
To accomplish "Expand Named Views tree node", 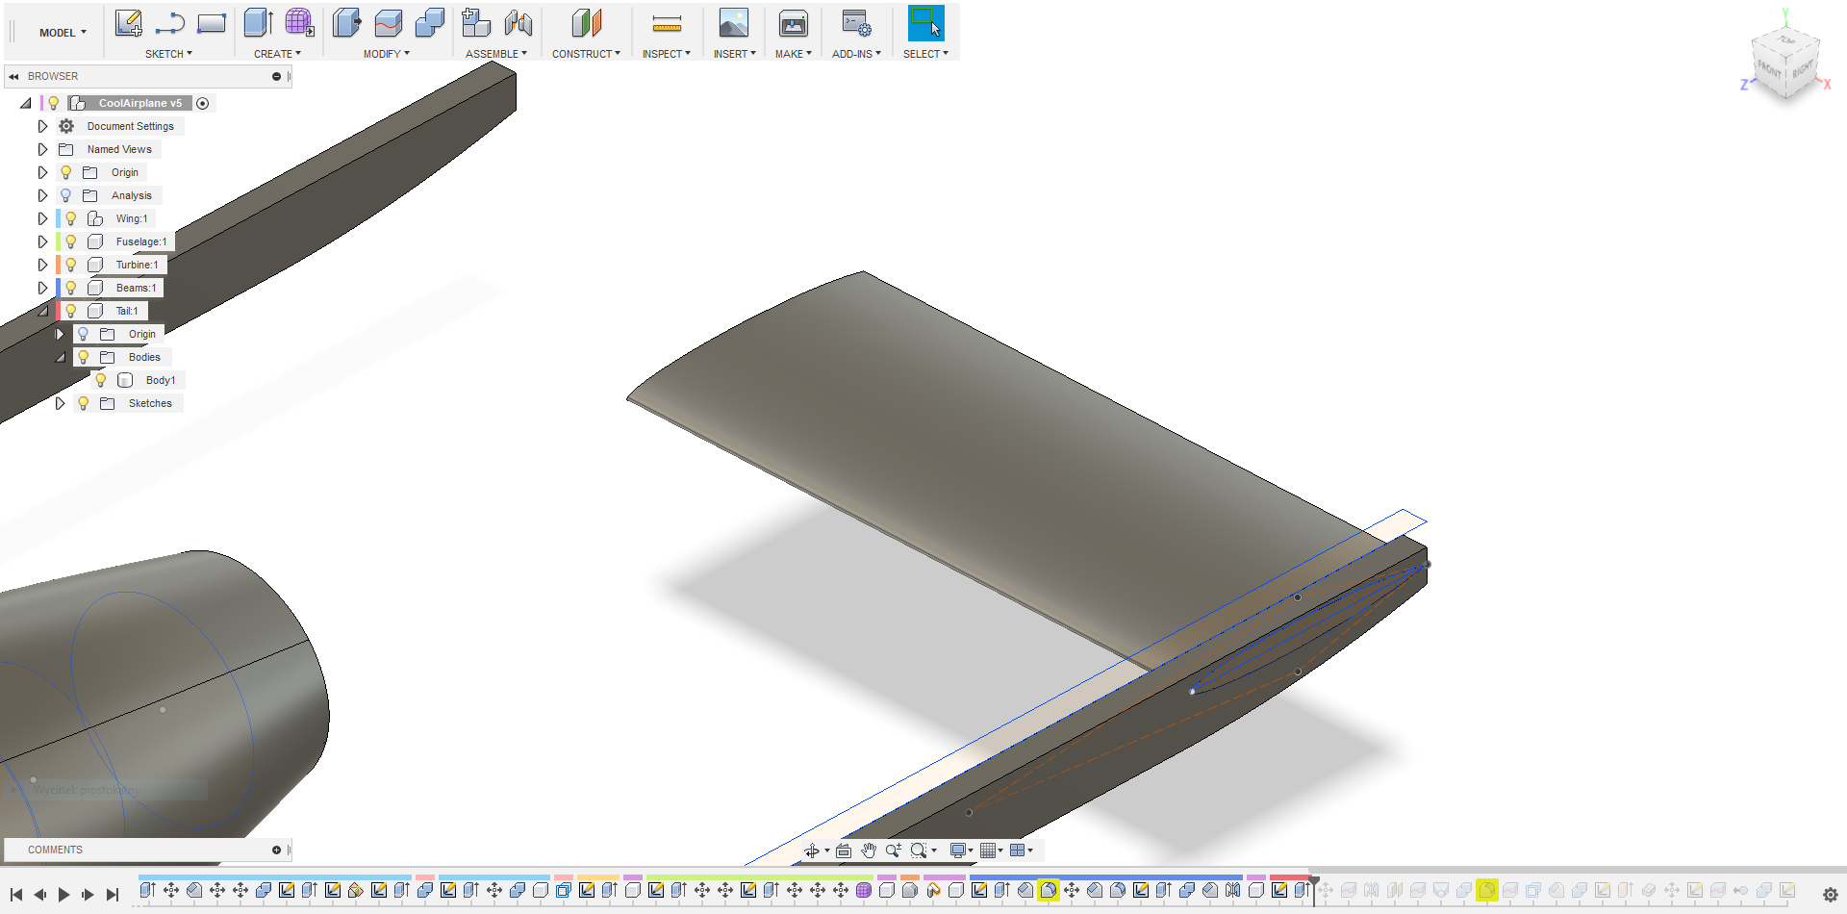I will tap(42, 149).
